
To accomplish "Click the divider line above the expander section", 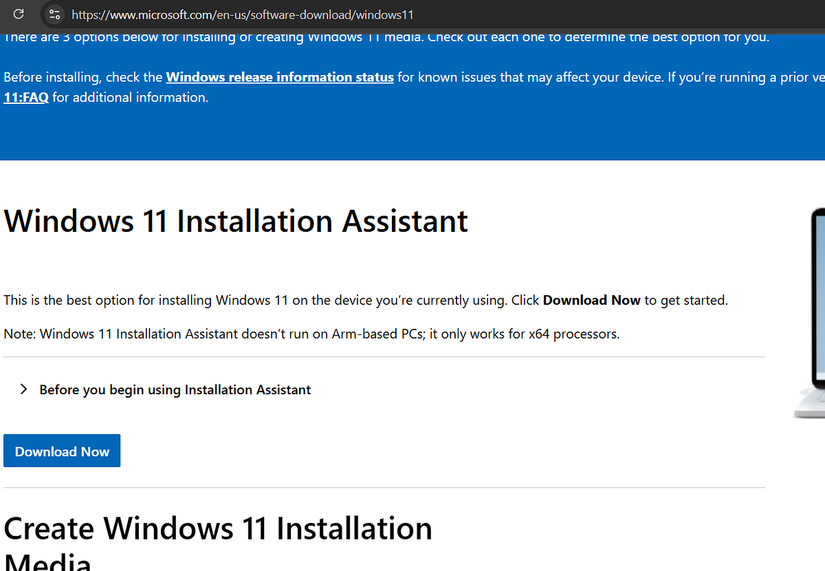I will (384, 356).
